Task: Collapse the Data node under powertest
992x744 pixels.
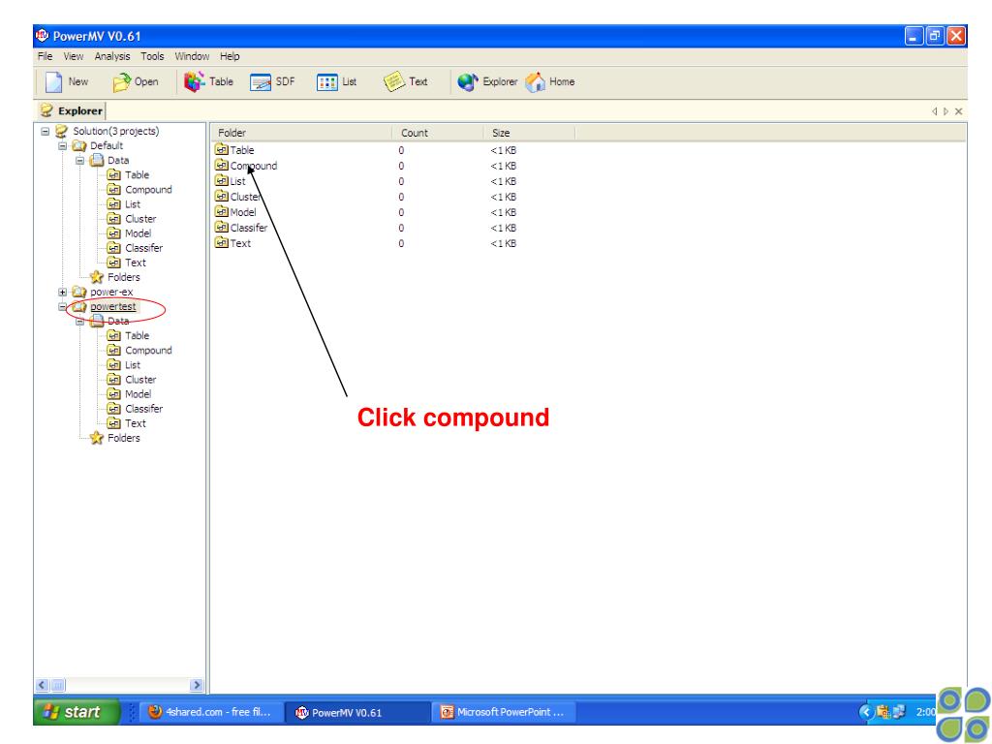Action: (80, 322)
